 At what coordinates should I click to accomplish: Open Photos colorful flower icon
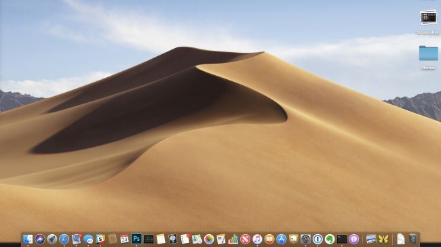pyautogui.click(x=209, y=239)
